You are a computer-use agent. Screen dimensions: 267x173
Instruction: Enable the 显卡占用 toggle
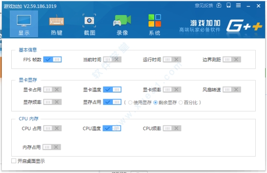tap(53, 90)
